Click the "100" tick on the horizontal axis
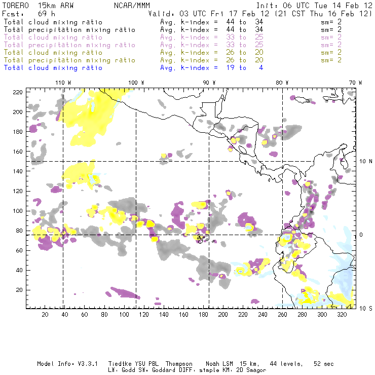 (x=124, y=315)
